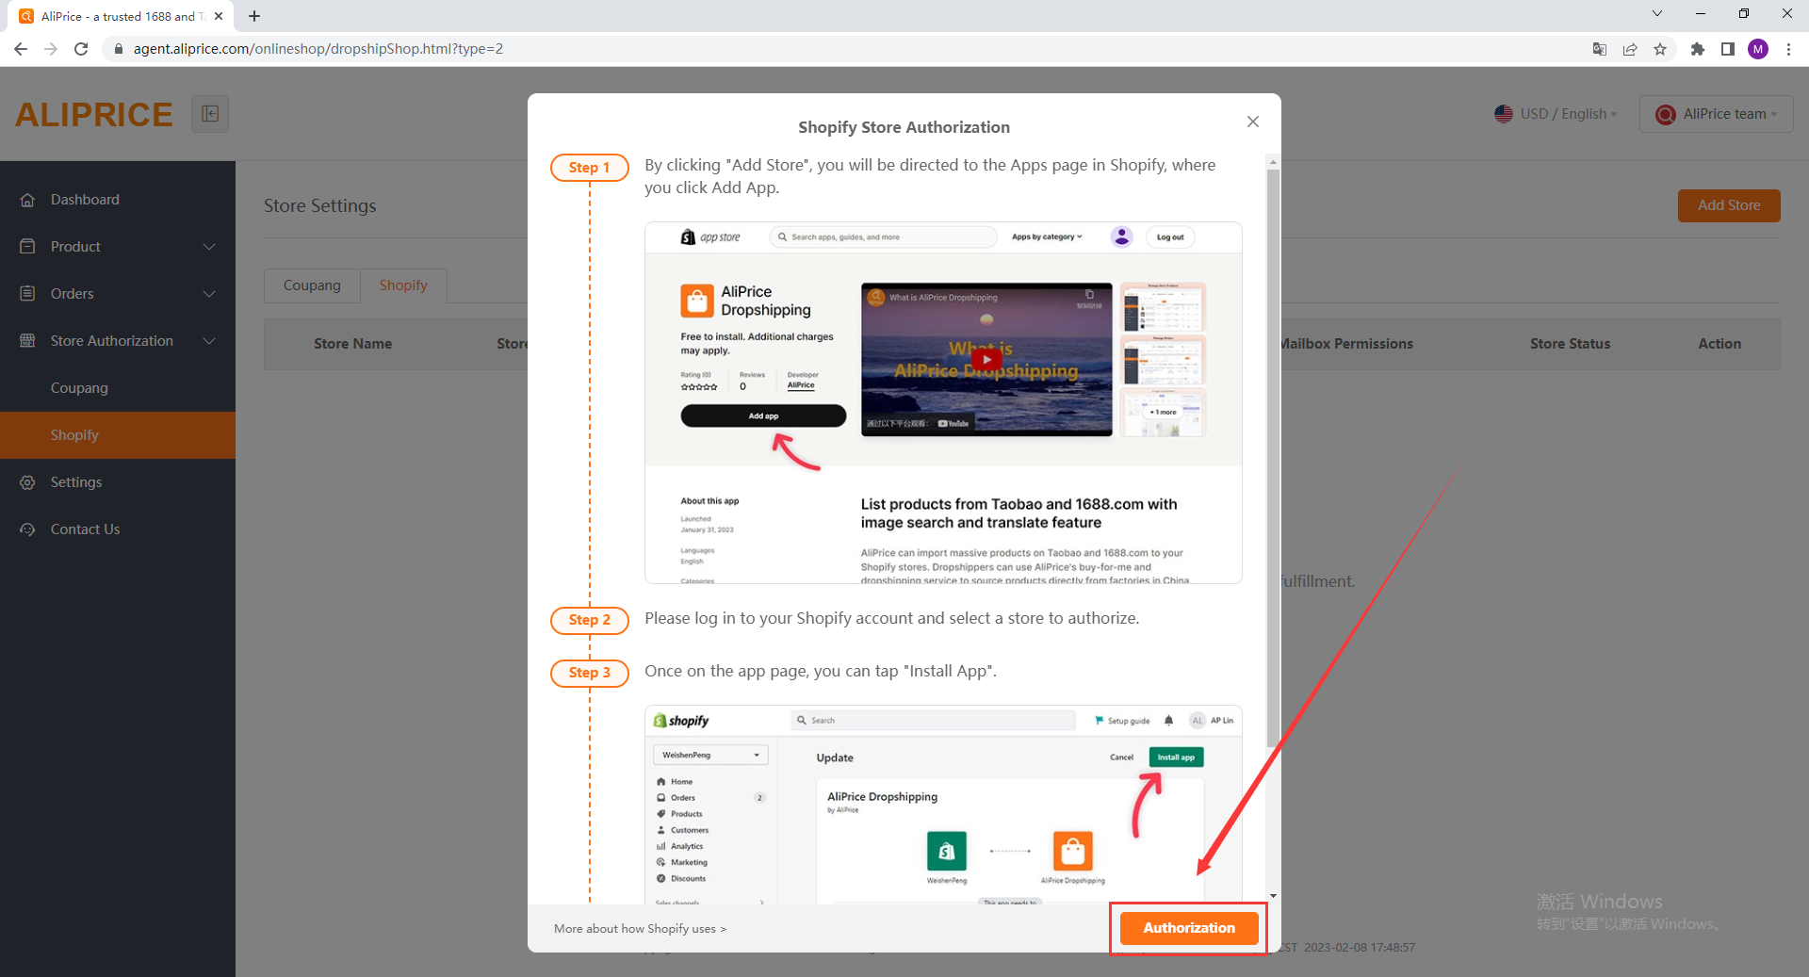This screenshot has width=1809, height=977.
Task: Click browser Back arrow
Action: click(x=21, y=49)
